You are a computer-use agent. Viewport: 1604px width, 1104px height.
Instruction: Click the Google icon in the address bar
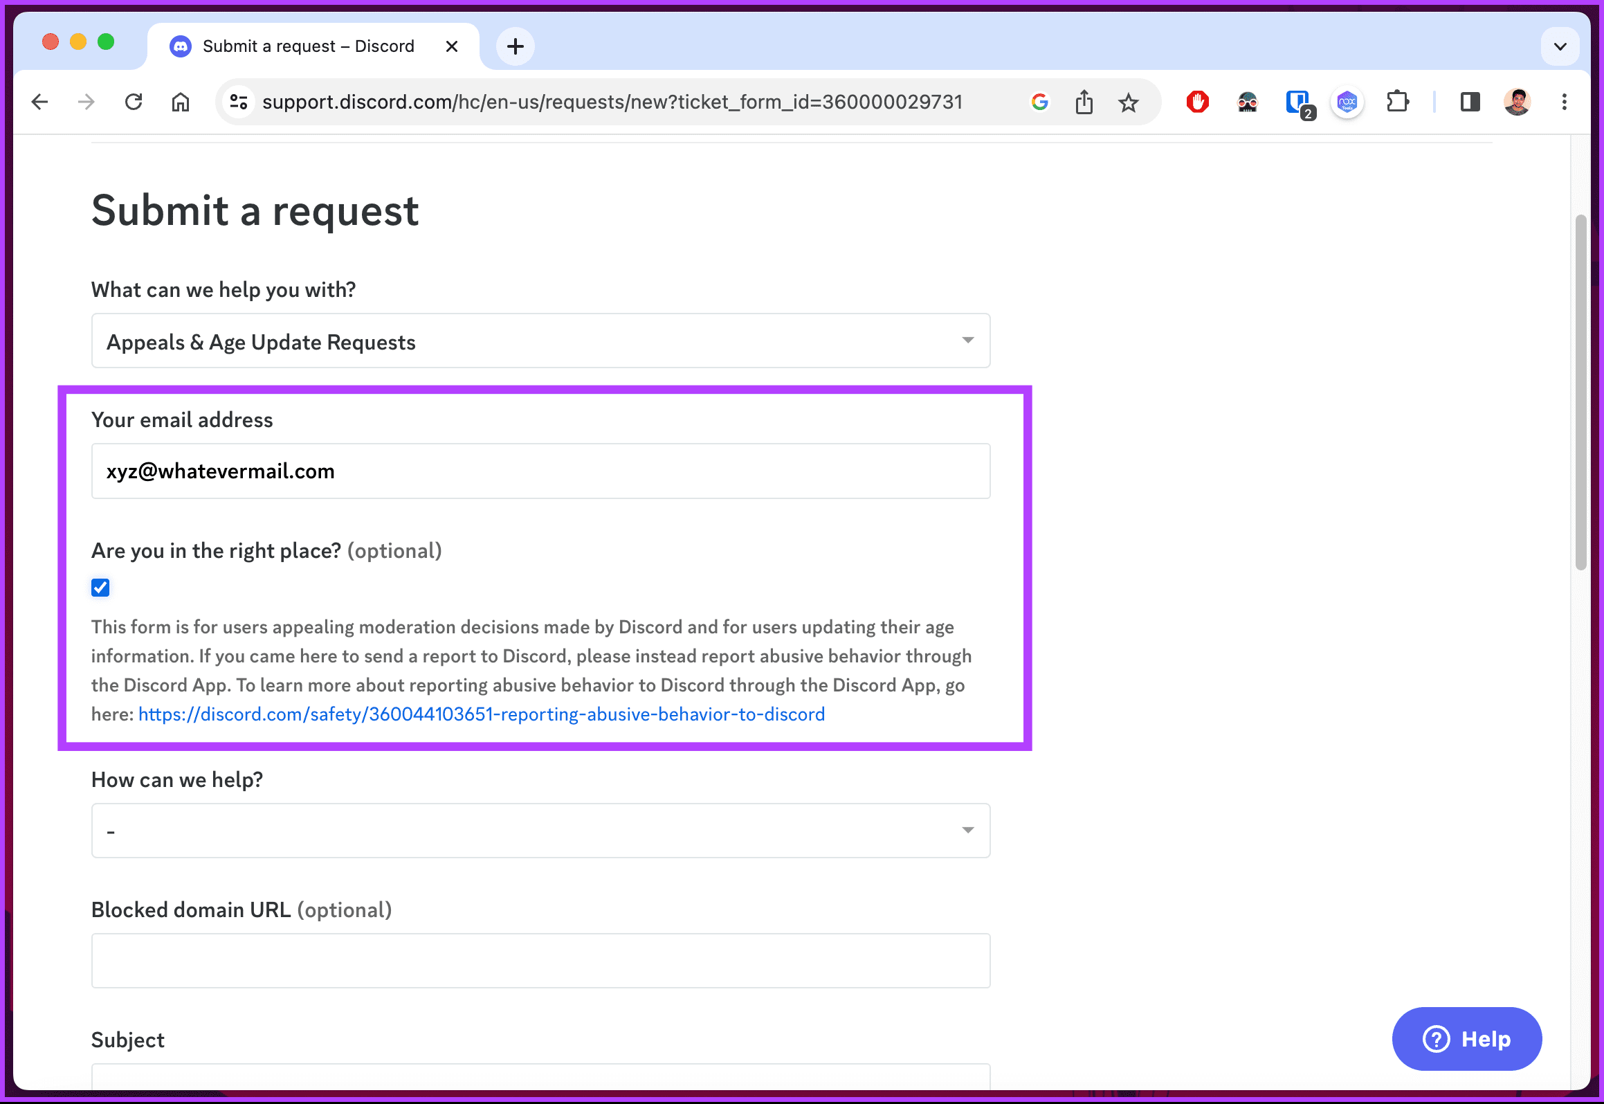1039,102
